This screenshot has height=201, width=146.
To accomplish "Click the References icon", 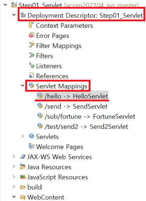I will 31,75.
